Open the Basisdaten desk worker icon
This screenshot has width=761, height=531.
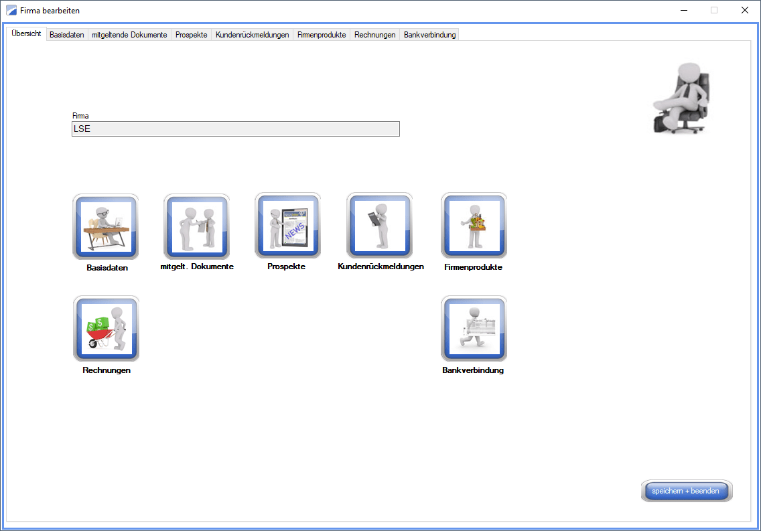[106, 226]
